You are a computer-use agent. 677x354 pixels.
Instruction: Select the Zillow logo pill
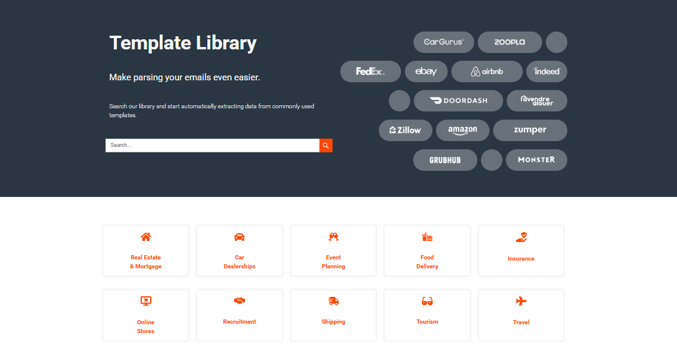pyautogui.click(x=405, y=130)
